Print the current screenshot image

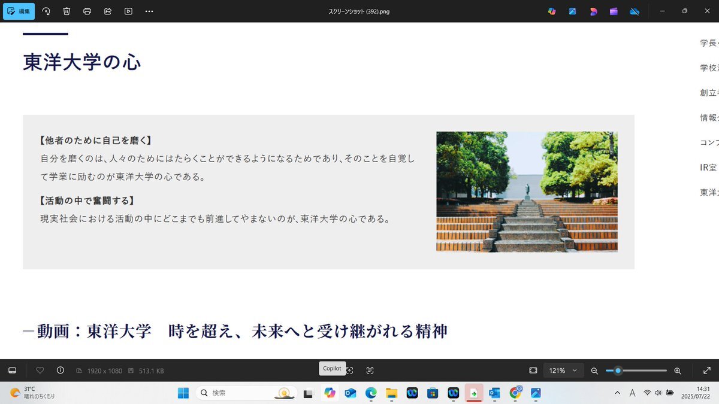point(87,11)
